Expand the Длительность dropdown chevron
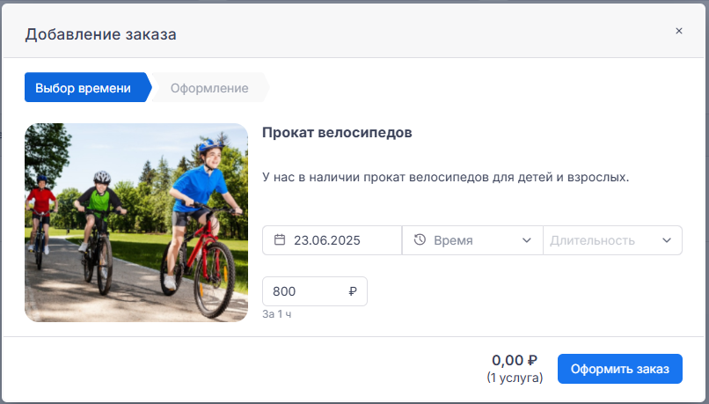The width and height of the screenshot is (709, 404). pyautogui.click(x=667, y=240)
